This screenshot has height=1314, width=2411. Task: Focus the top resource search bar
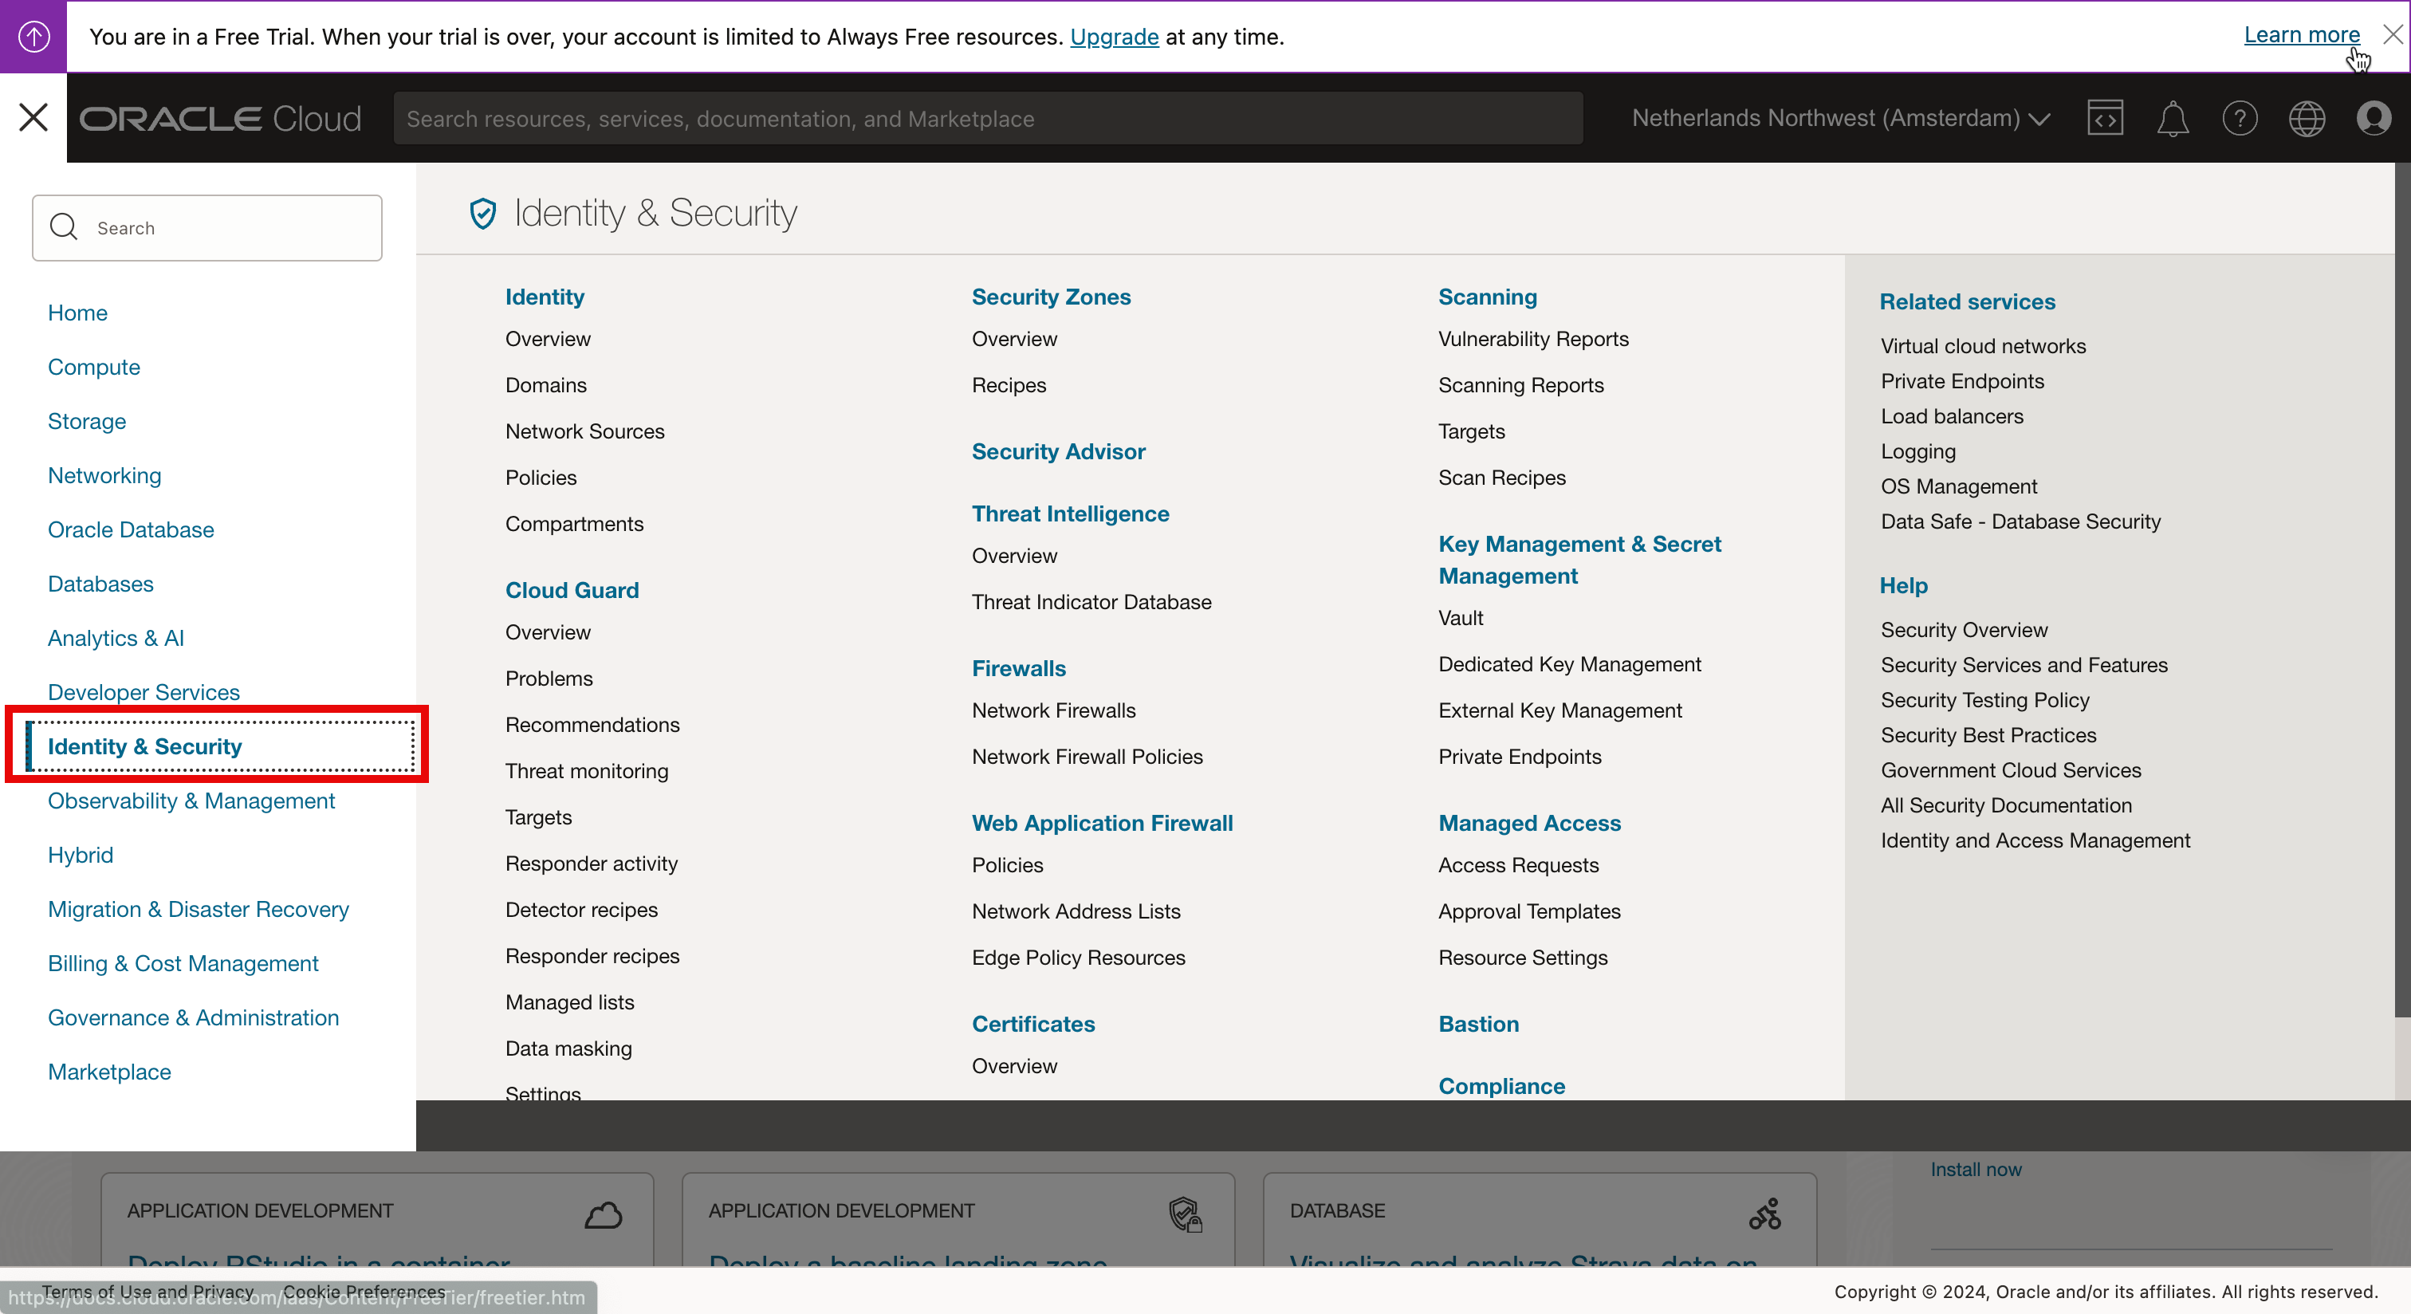(x=987, y=119)
